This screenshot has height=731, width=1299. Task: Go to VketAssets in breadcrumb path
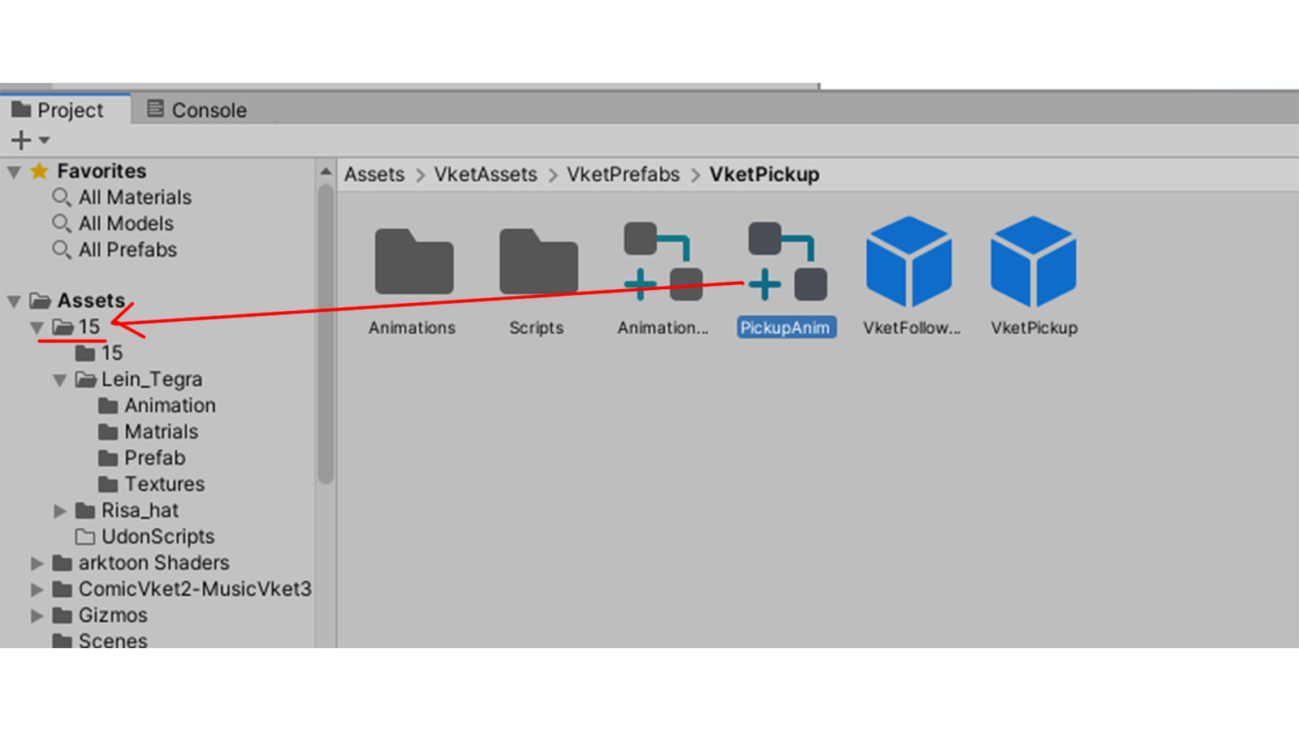point(486,175)
